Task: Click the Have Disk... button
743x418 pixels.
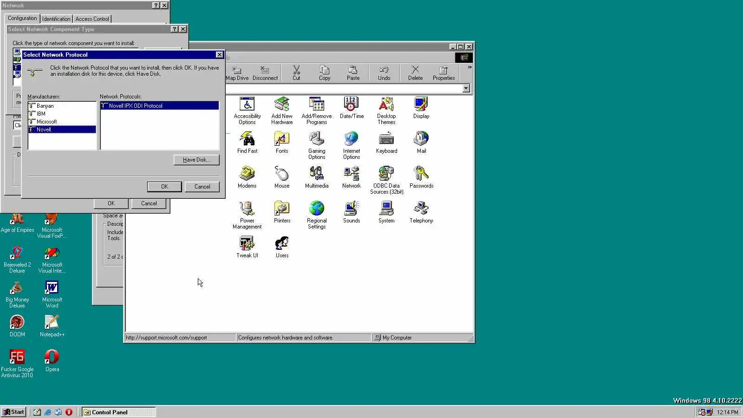Action: click(196, 160)
